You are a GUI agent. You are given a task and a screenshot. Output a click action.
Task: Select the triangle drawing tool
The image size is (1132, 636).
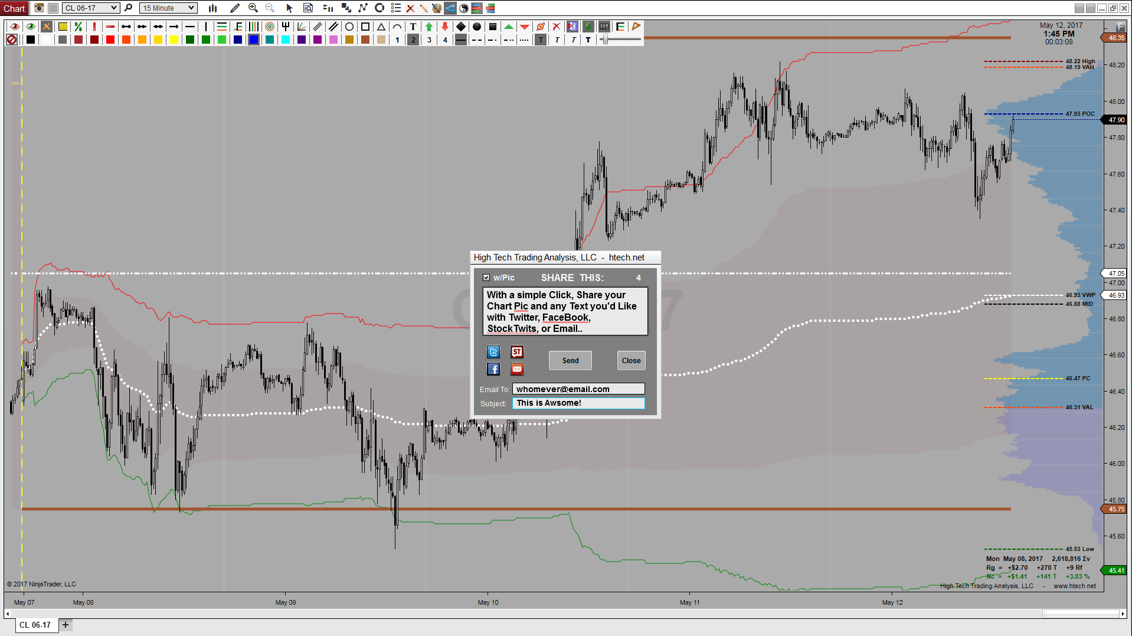coord(382,27)
